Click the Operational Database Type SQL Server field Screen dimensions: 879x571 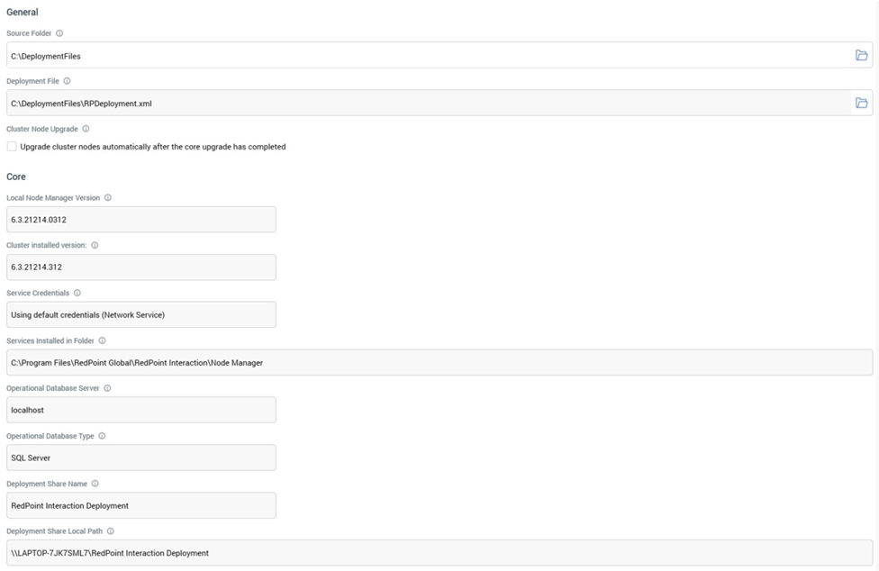[140, 458]
